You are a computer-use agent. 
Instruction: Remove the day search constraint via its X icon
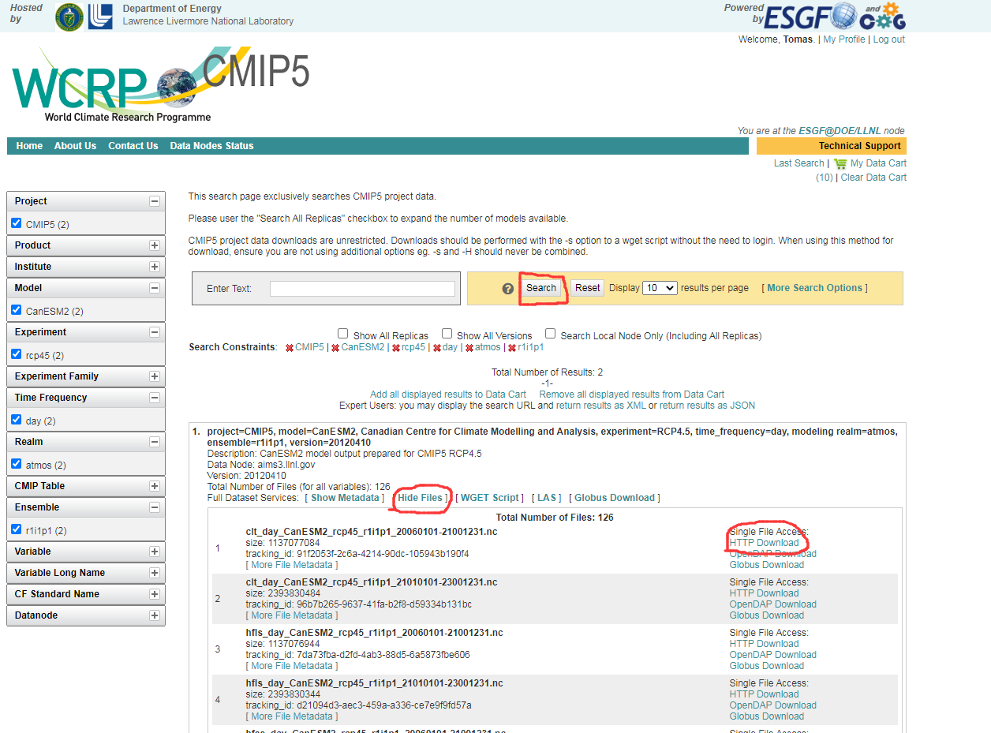tap(436, 347)
